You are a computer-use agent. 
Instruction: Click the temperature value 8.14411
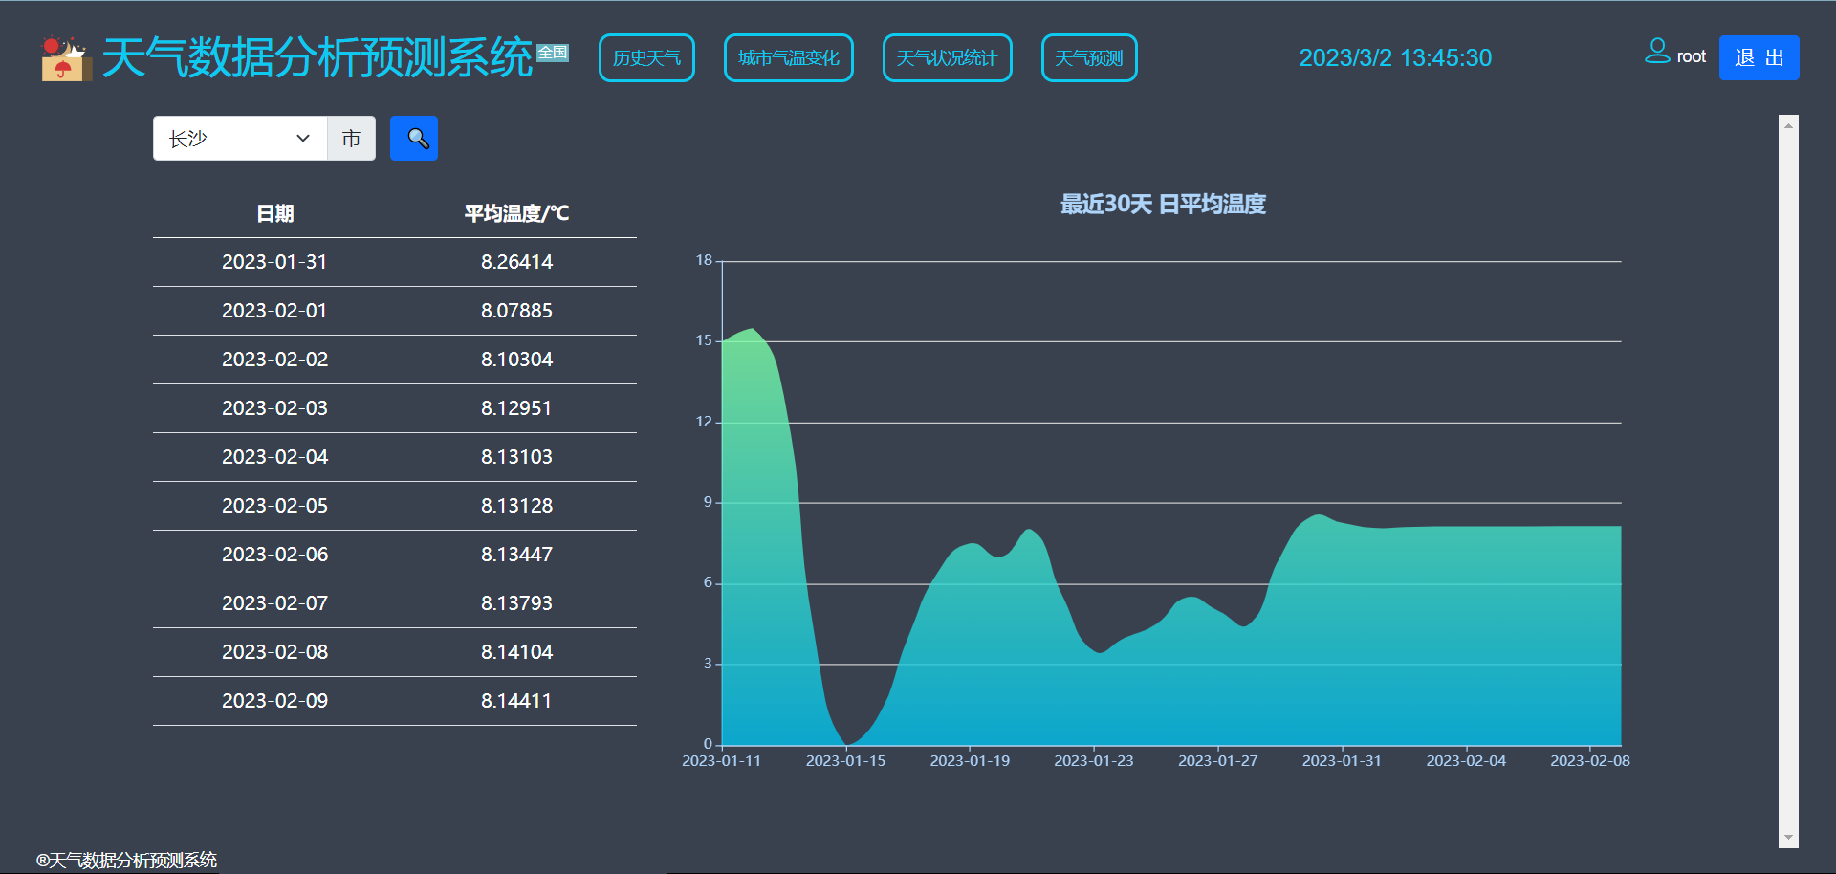pyautogui.click(x=516, y=701)
